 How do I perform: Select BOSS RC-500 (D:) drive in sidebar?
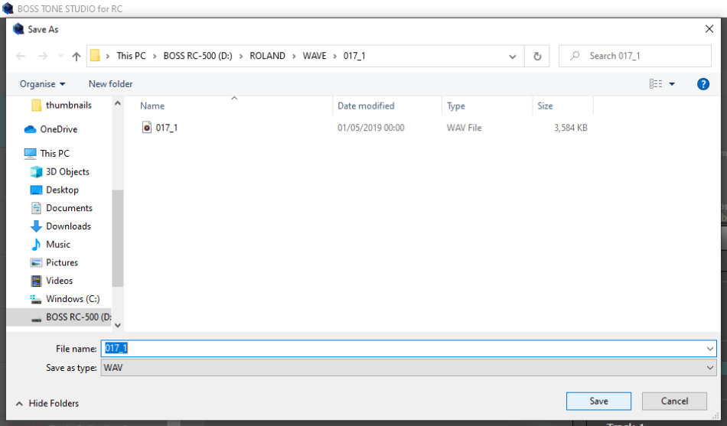[60, 317]
